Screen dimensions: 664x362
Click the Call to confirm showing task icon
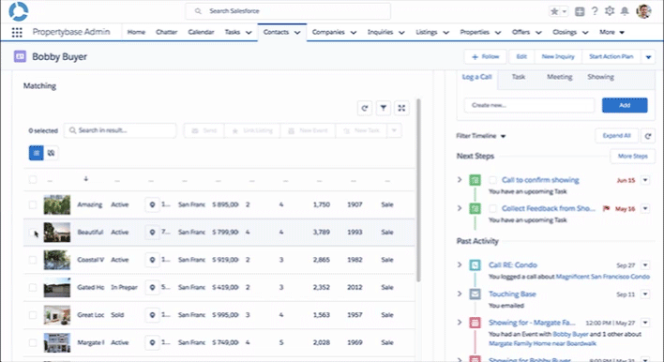click(x=475, y=180)
